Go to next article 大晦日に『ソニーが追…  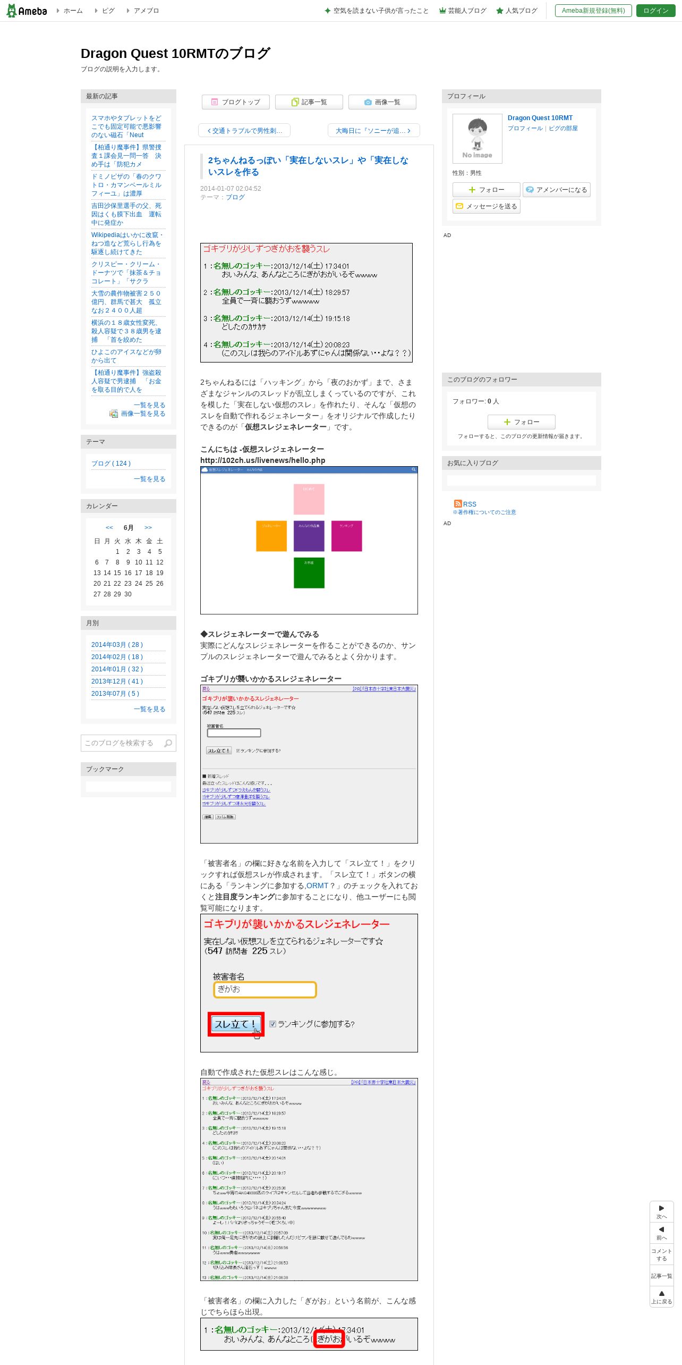click(374, 131)
